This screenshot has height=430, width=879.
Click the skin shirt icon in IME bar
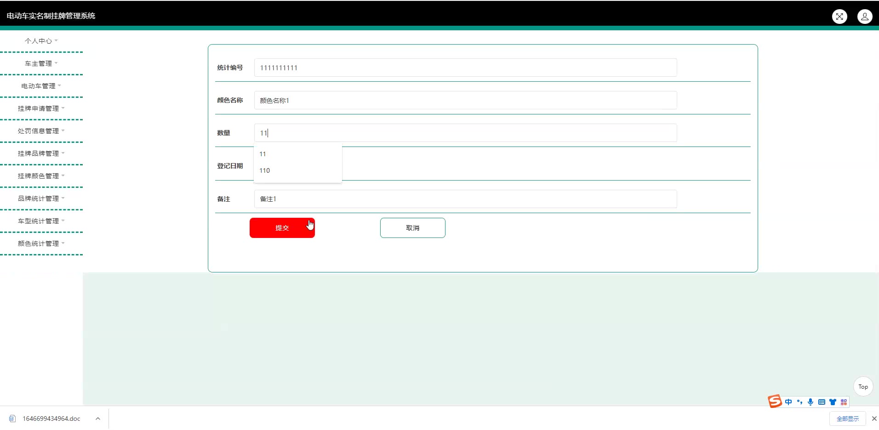tap(833, 402)
